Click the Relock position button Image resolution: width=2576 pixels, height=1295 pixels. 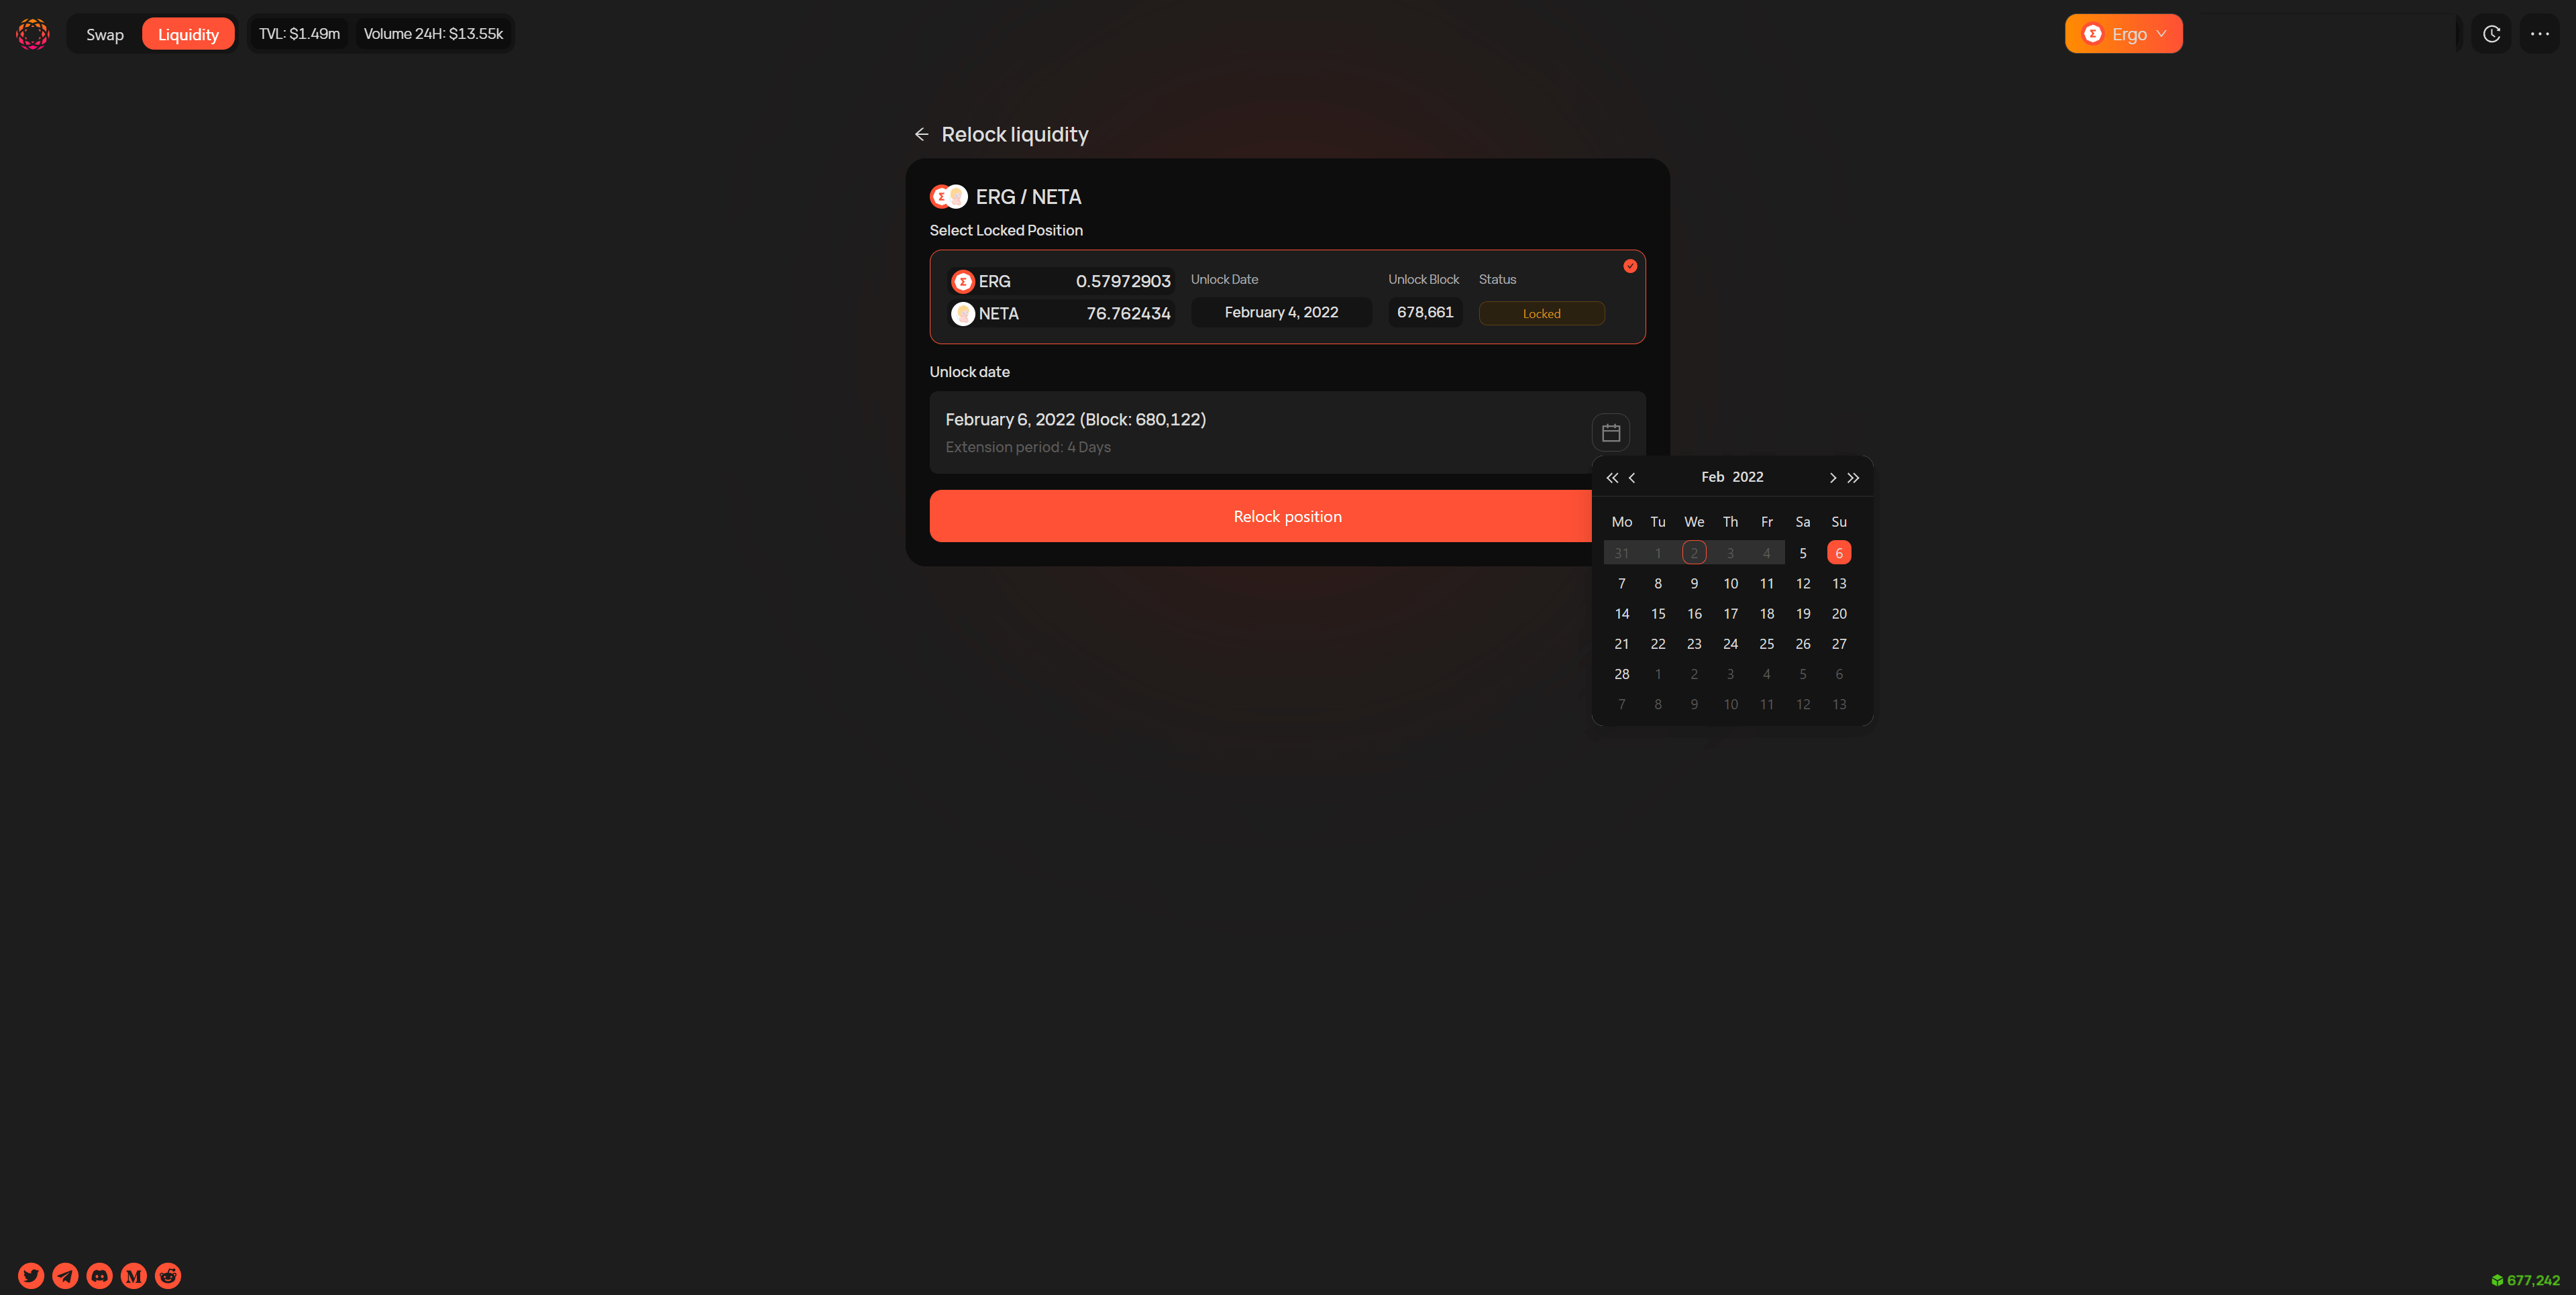point(1288,515)
